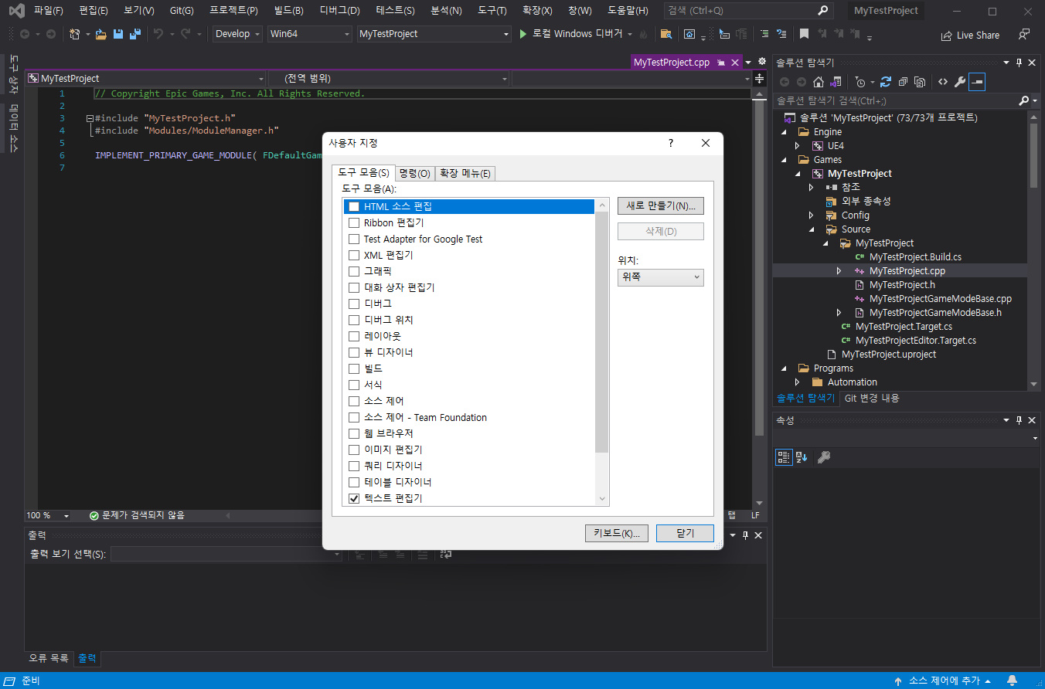The height and width of the screenshot is (689, 1045).
Task: Collapse the Engine folder in Solution Explorer
Action: point(784,132)
